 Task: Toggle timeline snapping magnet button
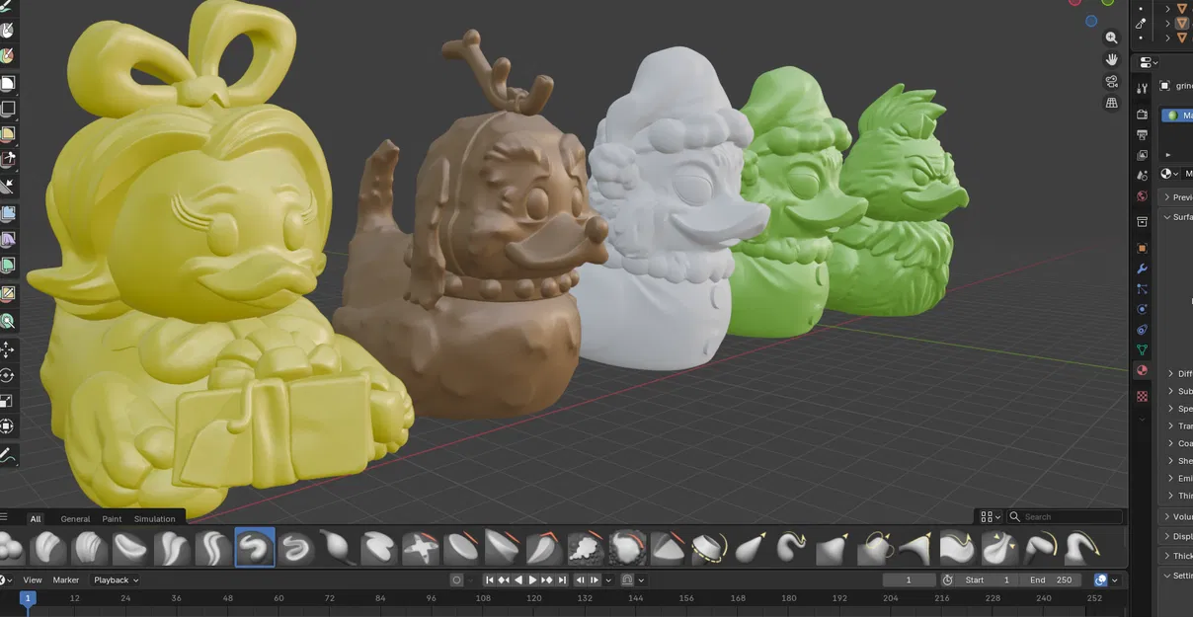pos(626,579)
